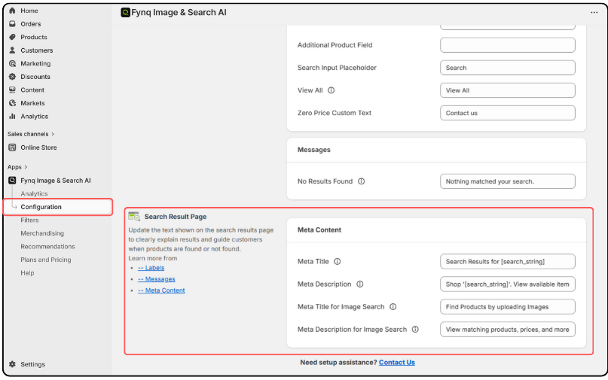Click the Home icon in the sidebar
The width and height of the screenshot is (608, 380).
(12, 11)
